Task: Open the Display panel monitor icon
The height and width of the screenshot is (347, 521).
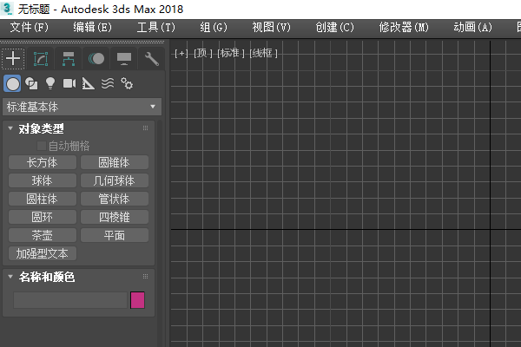Action: click(124, 59)
